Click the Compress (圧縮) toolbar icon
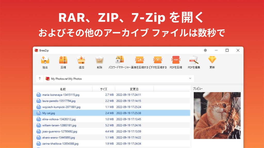Image resolution: width=264 pixels, height=148 pixels. 63,60
